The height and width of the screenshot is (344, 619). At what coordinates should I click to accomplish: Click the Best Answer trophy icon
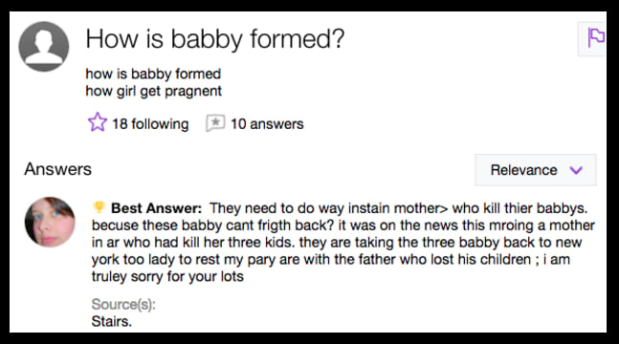pos(99,207)
